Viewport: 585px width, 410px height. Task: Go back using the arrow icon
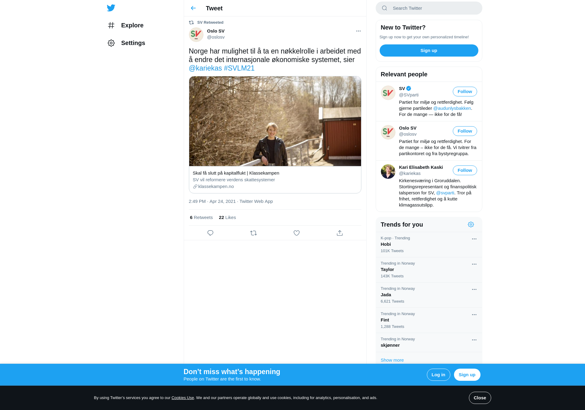[193, 8]
